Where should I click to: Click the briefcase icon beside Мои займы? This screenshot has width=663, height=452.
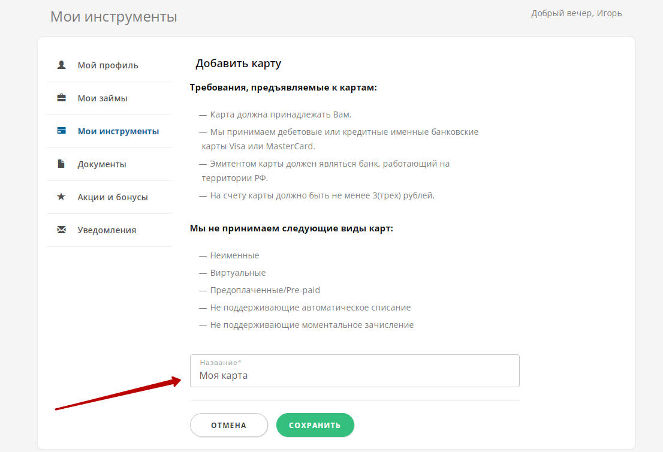coord(61,98)
